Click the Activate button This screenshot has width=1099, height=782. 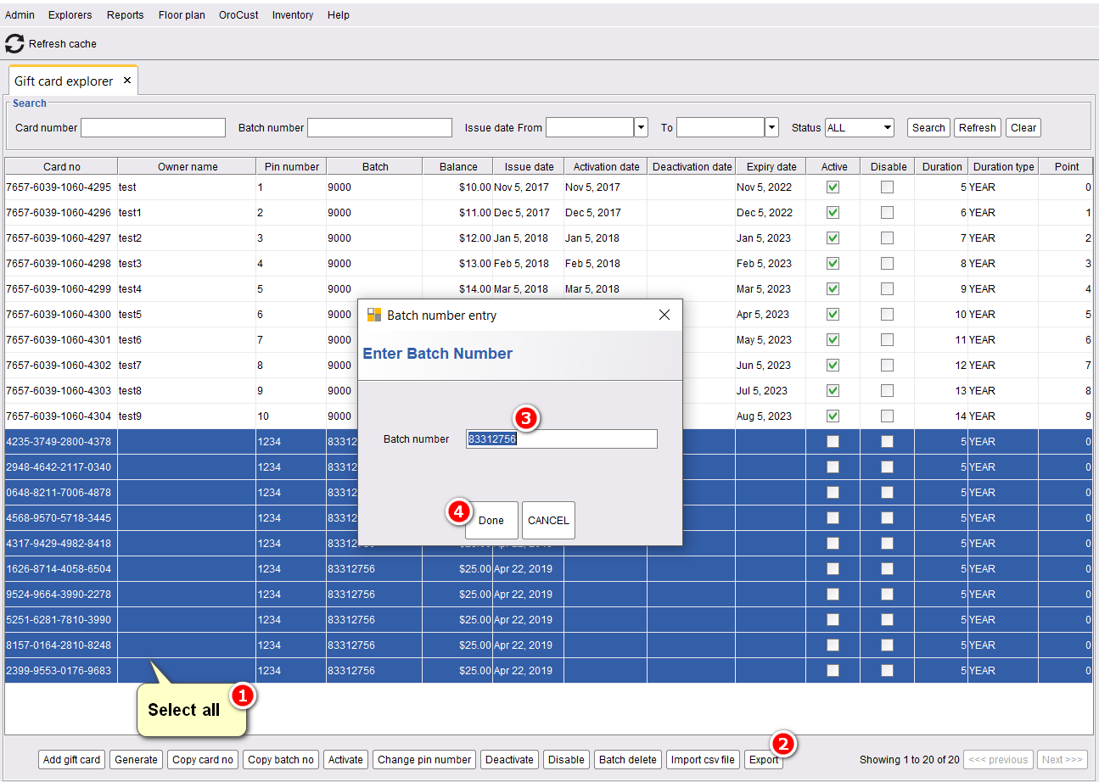click(345, 760)
